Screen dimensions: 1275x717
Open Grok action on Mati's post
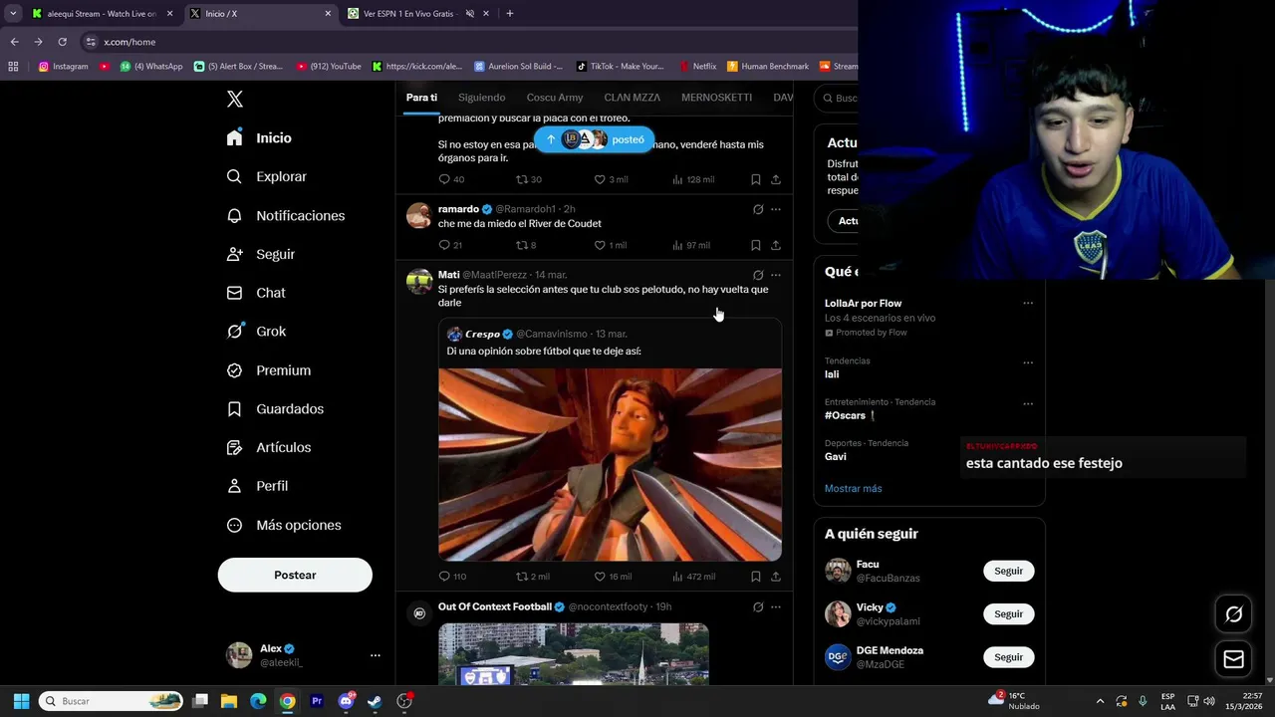758,275
